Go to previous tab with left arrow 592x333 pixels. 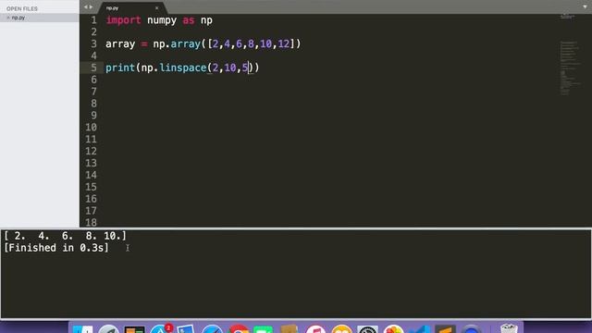[x=85, y=6]
